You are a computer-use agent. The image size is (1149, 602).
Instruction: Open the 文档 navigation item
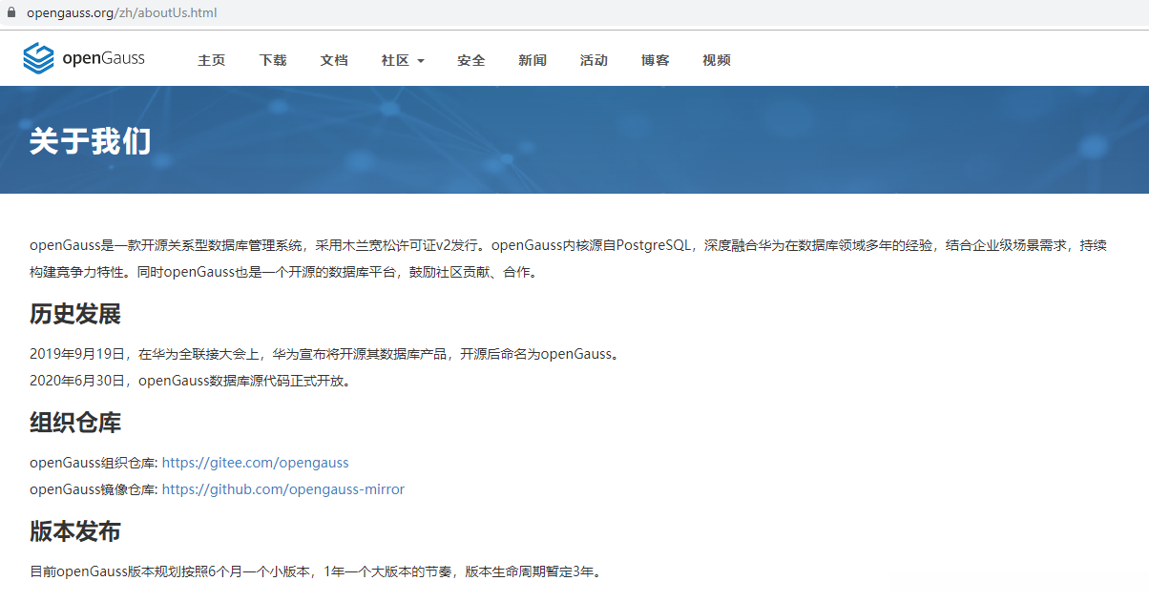334,60
